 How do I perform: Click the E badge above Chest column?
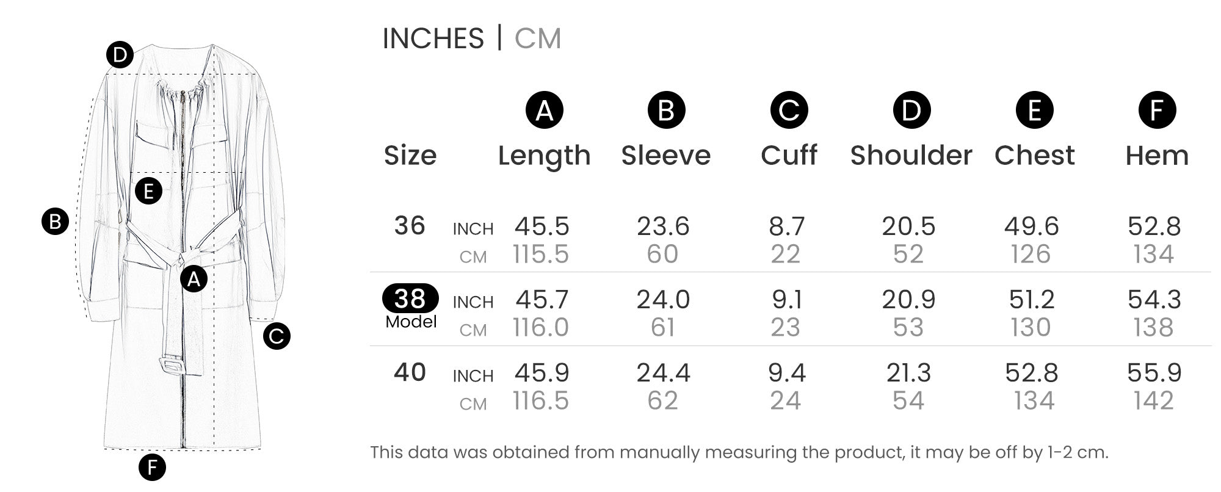click(x=1034, y=110)
